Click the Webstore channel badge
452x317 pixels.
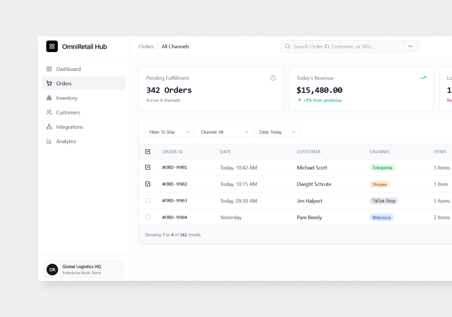click(x=381, y=218)
